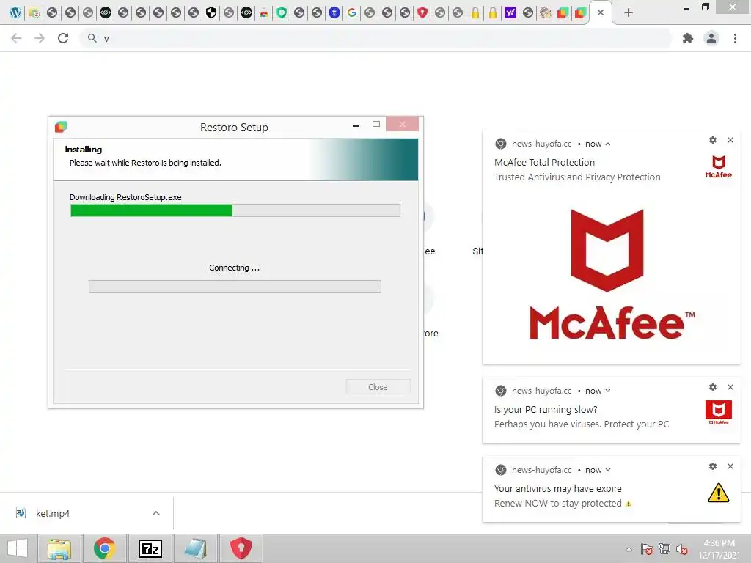Open settings of McAfee Total Protection notification
Screen dimensions: 751x563
tap(713, 140)
